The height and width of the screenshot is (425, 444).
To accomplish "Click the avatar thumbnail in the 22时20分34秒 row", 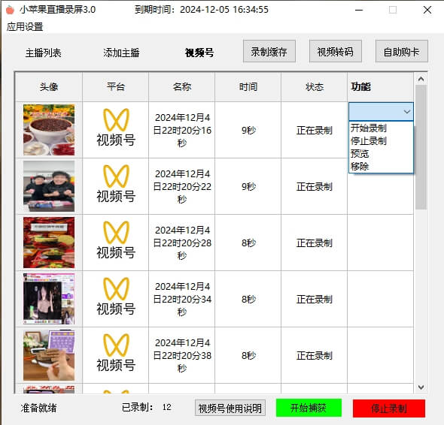I will tap(49, 299).
